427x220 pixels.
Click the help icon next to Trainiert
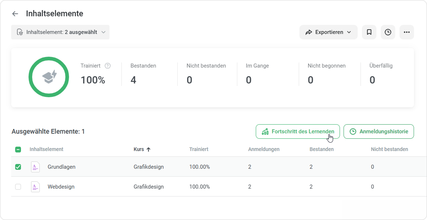pyautogui.click(x=108, y=66)
